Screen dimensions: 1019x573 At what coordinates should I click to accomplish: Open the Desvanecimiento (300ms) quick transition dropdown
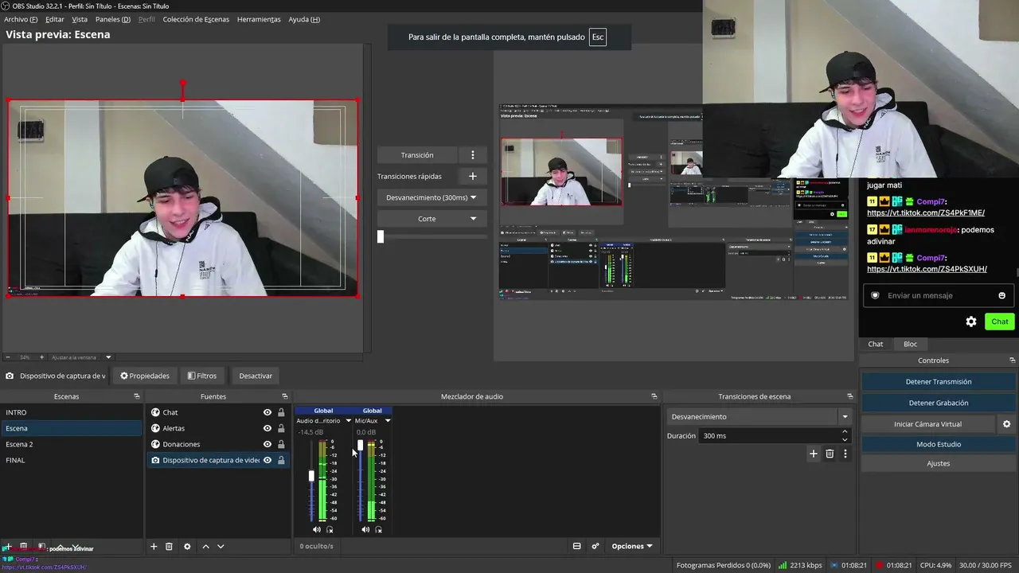[x=431, y=197]
